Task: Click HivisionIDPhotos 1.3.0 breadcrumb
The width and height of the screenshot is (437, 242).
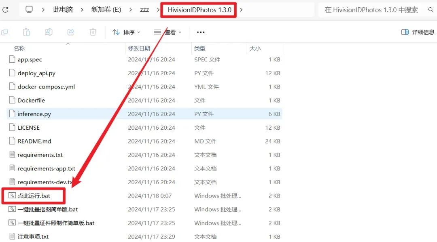Action: click(199, 10)
